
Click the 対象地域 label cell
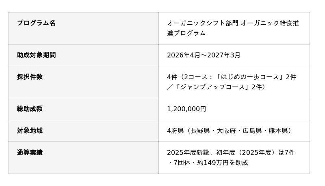[x=30, y=131]
